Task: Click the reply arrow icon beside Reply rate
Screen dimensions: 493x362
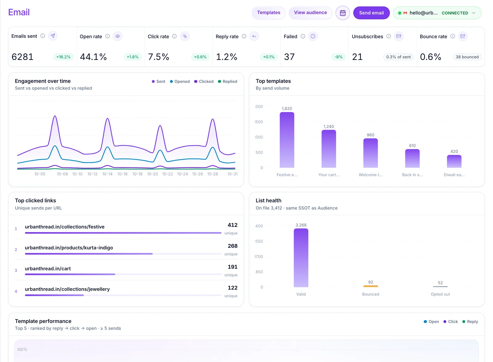Action: [254, 36]
